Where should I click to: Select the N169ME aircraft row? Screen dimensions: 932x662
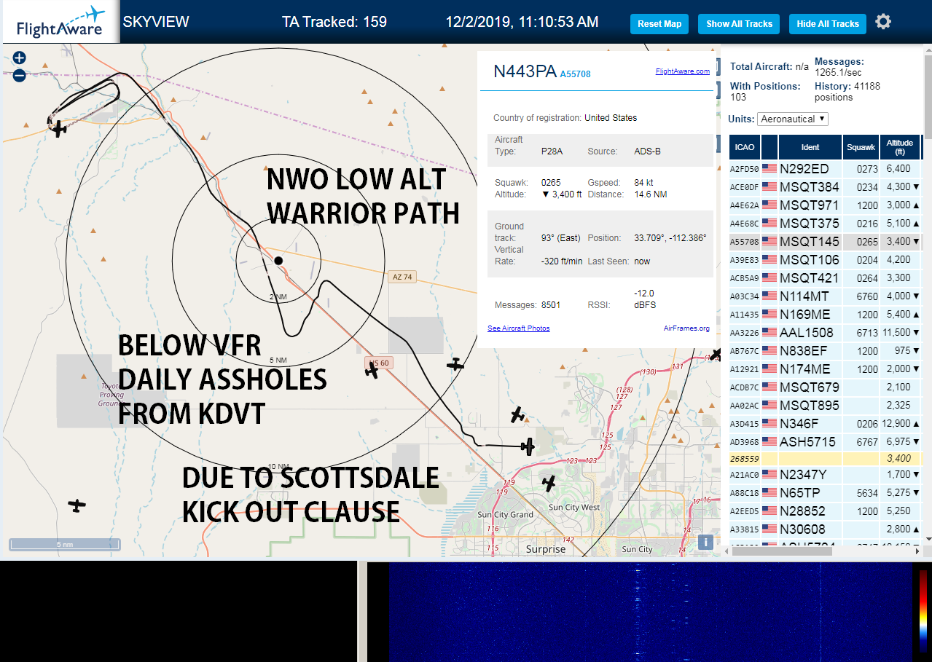coord(826,314)
